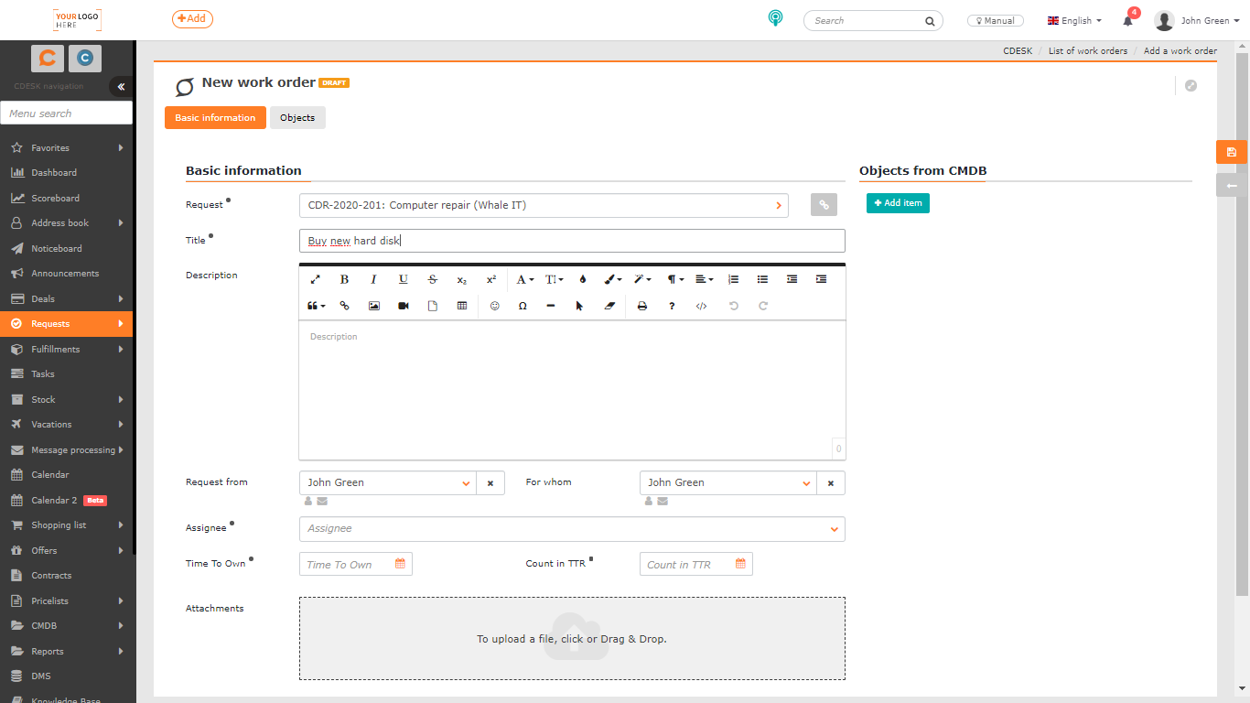Open John Green user menu
The width and height of the screenshot is (1250, 703).
coord(1198,20)
